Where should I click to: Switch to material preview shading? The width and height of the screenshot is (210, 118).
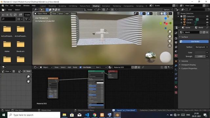click(165, 13)
